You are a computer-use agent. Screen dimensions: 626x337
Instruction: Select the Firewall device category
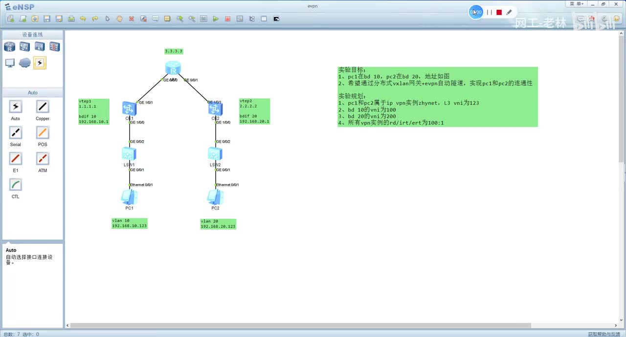54,46
